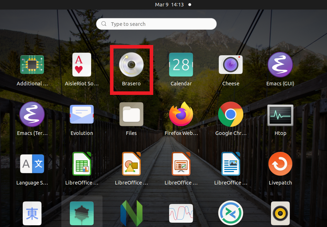Open the Power Statistics graph icon
327x227 pixels.
tap(181, 214)
